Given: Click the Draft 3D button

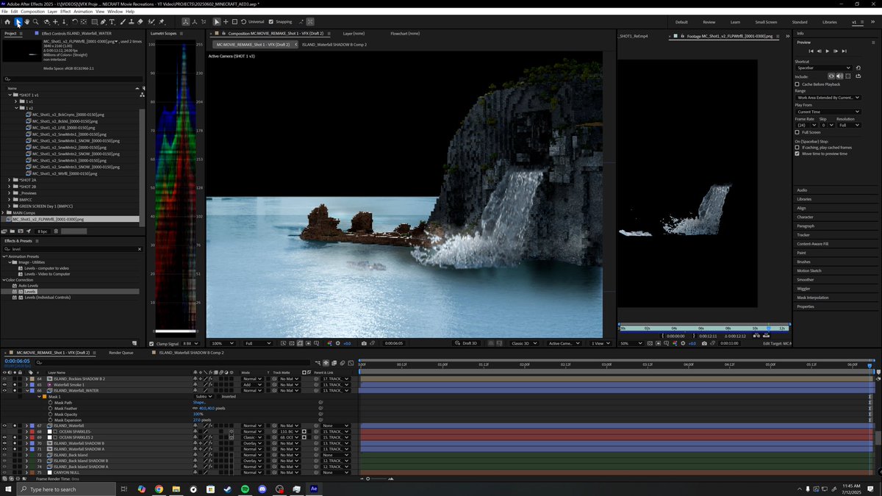Looking at the screenshot, I should (x=467, y=343).
